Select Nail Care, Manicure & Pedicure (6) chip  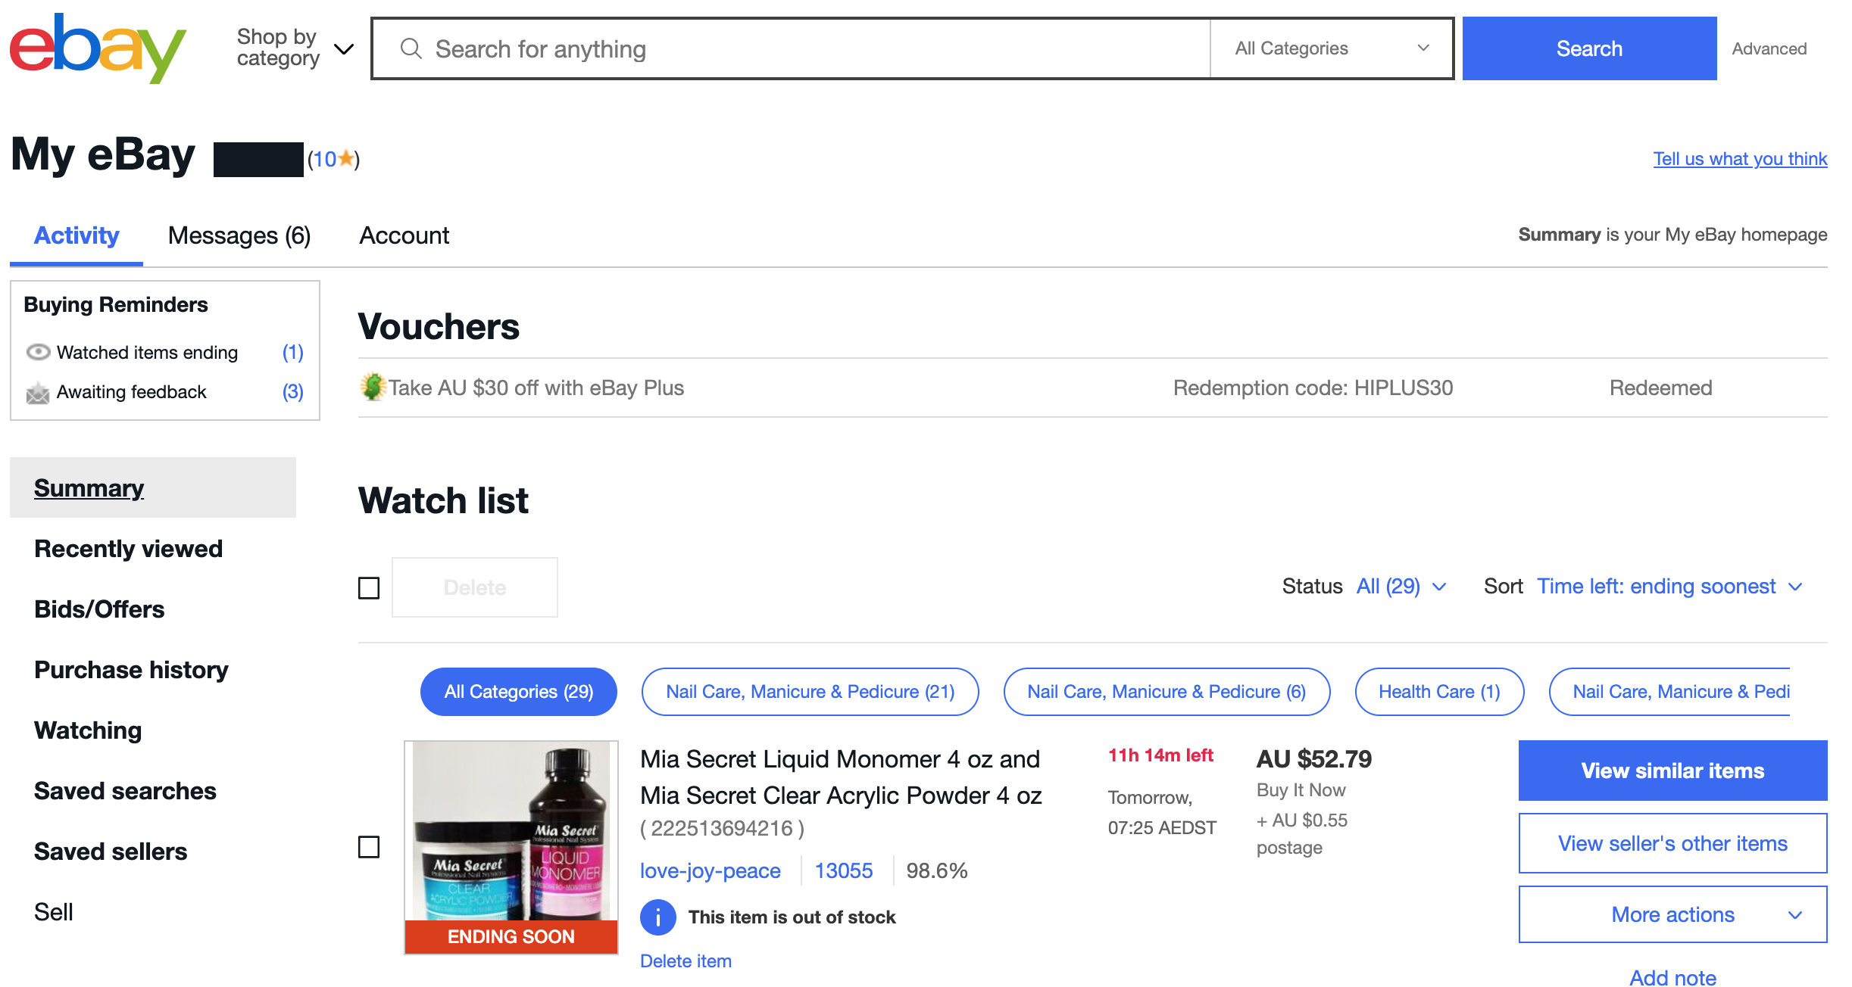click(1166, 692)
